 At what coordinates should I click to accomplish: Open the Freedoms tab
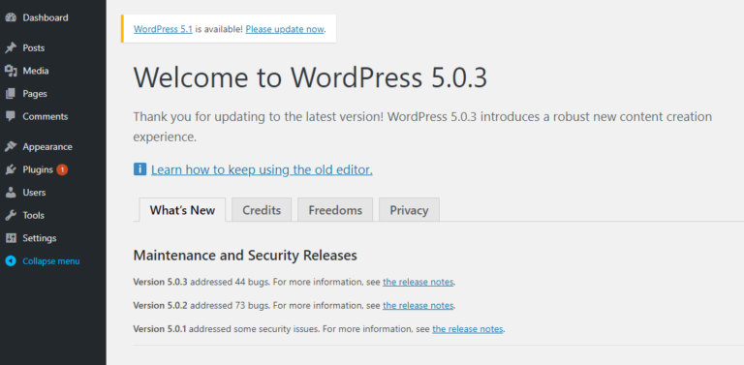335,210
